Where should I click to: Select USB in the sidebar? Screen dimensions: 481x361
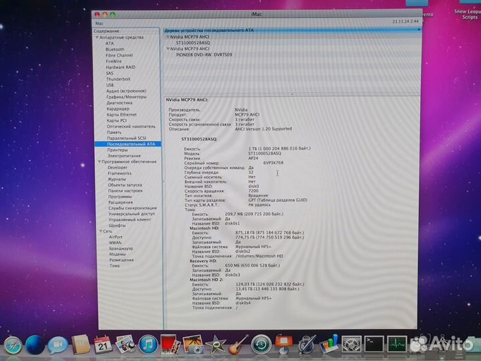[x=110, y=85]
